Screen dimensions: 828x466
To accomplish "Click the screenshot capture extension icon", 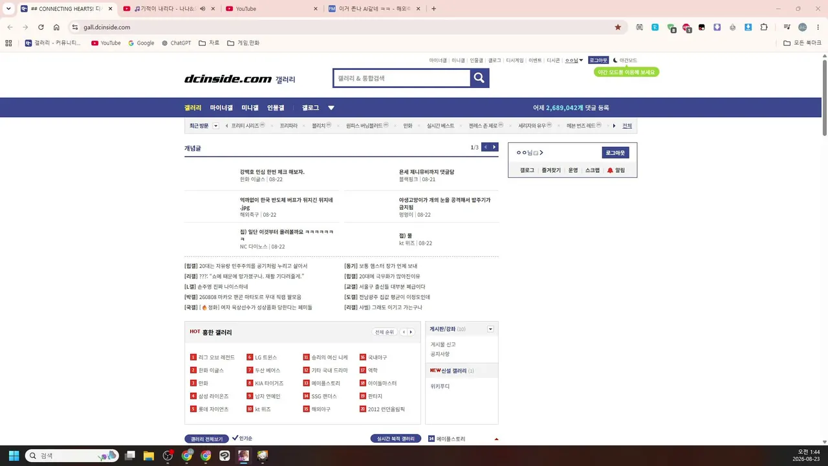I will [x=640, y=27].
